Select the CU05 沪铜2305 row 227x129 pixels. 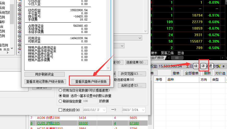(88, 123)
